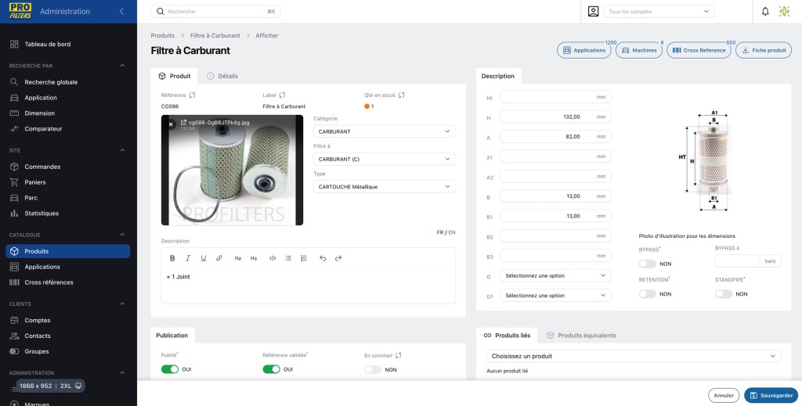
Task: Open the Filtre à dropdown
Action: [384, 160]
